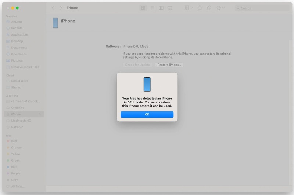
Task: Go back with the left chevron
Action: click(x=53, y=8)
